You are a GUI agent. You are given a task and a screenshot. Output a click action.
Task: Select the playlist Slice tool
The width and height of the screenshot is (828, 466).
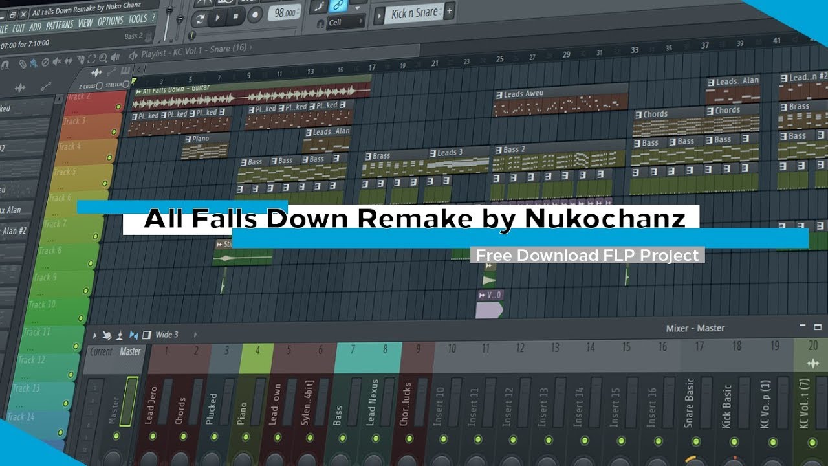[x=81, y=60]
